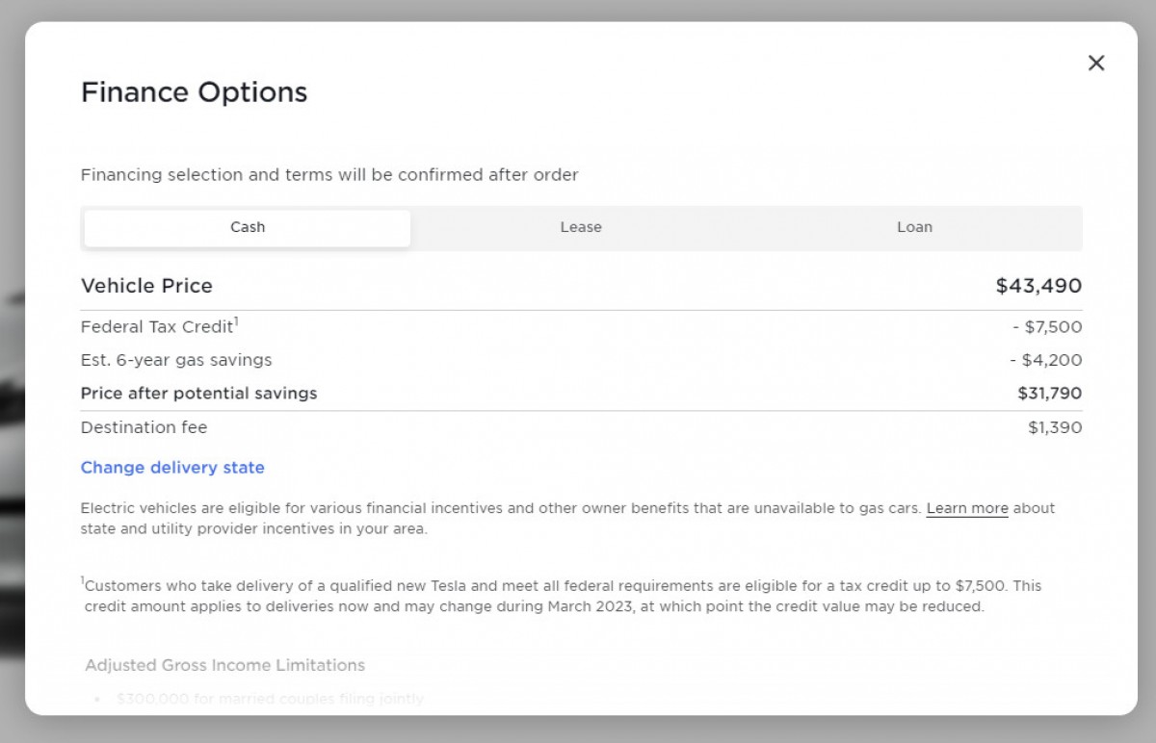1156x743 pixels.
Task: Click the -$4,200 gas savings value
Action: [1045, 361]
